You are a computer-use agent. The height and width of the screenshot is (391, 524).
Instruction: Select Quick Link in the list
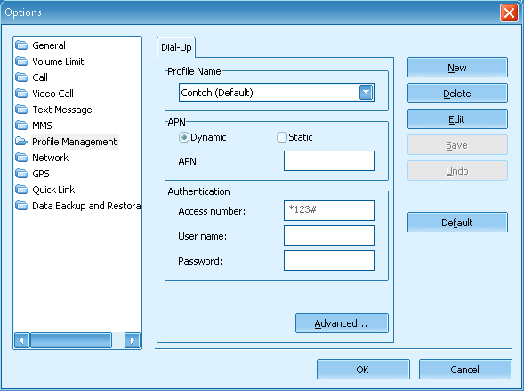pyautogui.click(x=53, y=190)
